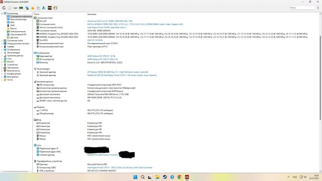Open the flame stability test toolbar icon

33,8
